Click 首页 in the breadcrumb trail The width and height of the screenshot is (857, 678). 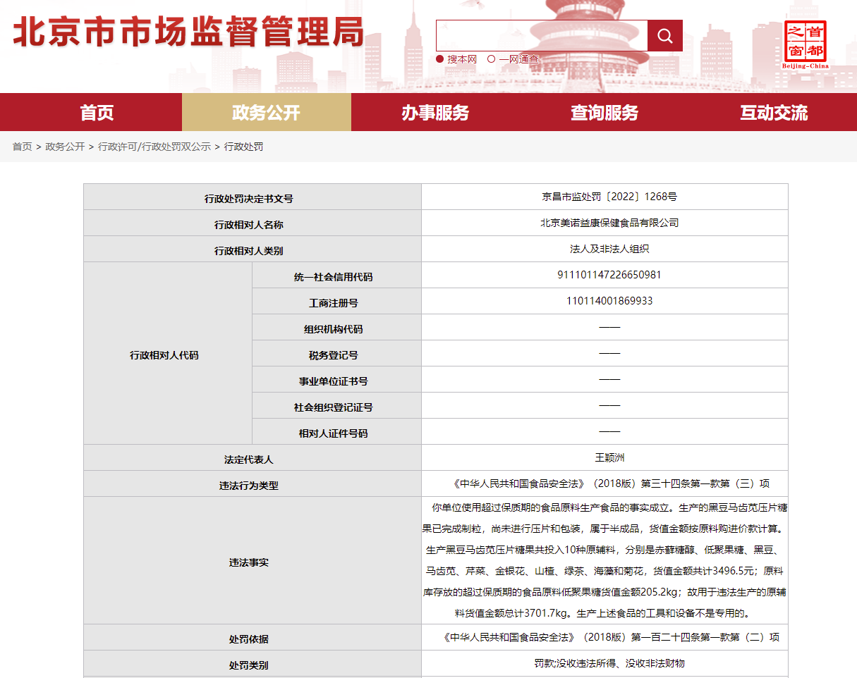[x=22, y=147]
